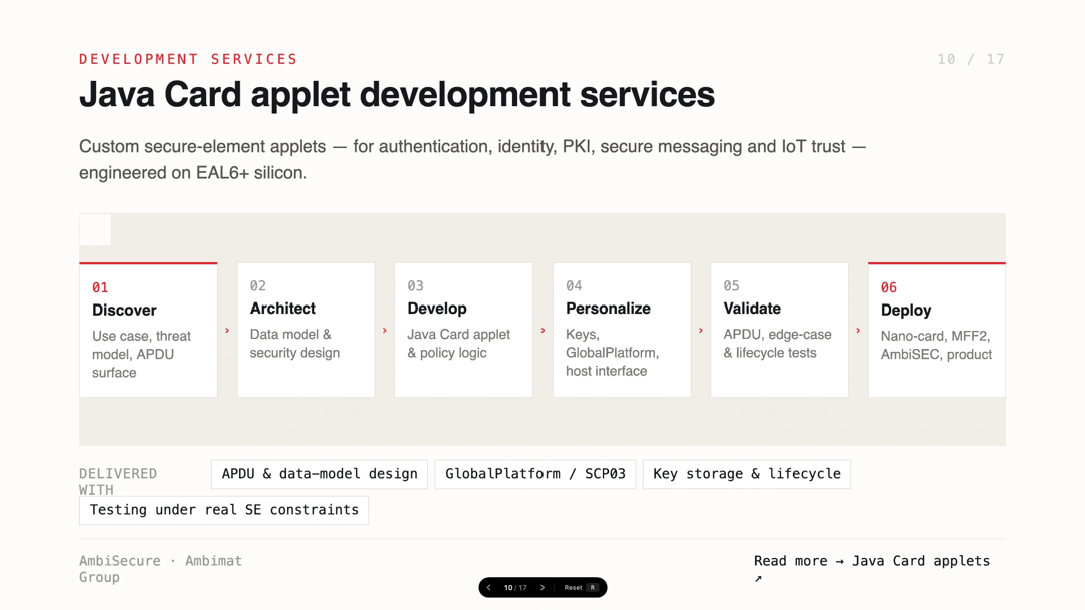1085x610 pixels.
Task: Open the Read more Java Card applets link
Action: pos(872,569)
